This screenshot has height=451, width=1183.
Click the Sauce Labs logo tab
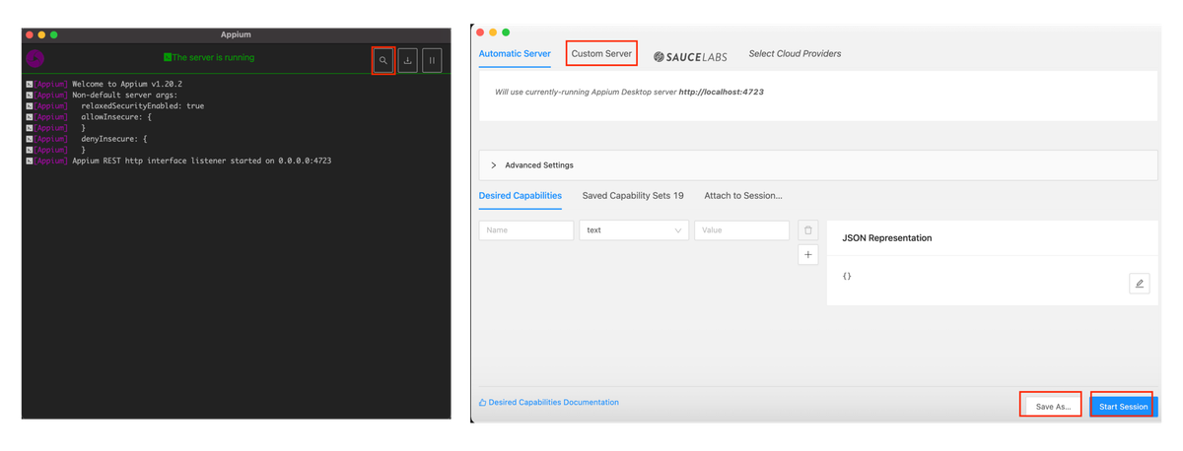click(690, 56)
